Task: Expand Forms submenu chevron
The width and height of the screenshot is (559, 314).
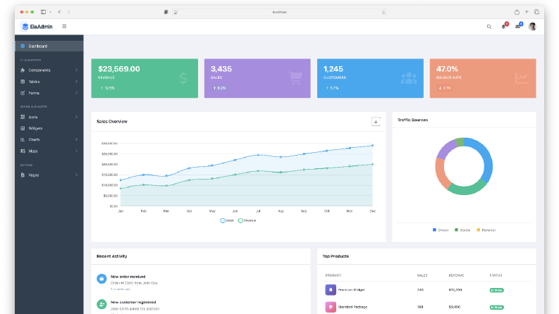Action: point(77,93)
